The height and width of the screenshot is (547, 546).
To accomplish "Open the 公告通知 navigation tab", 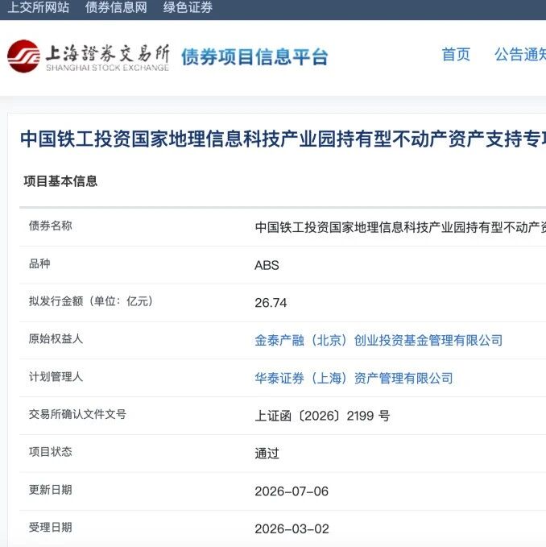I will point(520,55).
